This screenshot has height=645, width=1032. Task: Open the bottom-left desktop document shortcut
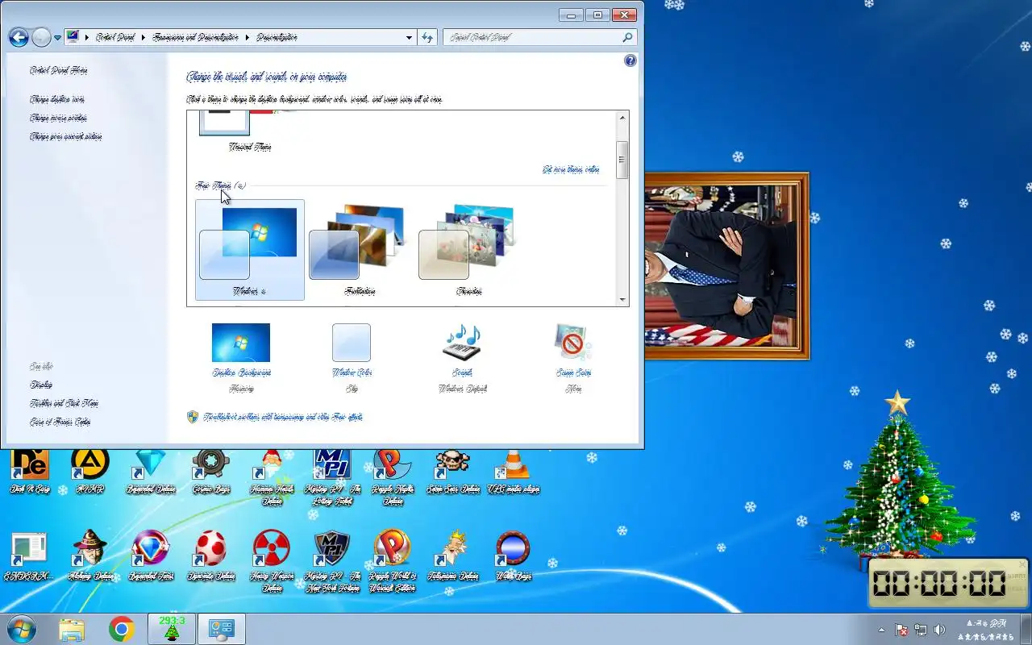pyautogui.click(x=29, y=556)
